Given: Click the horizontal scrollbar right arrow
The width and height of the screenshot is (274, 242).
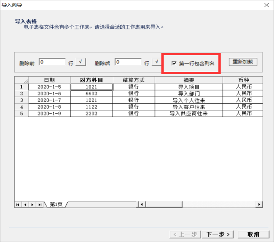Looking at the screenshot, I should tap(259, 204).
